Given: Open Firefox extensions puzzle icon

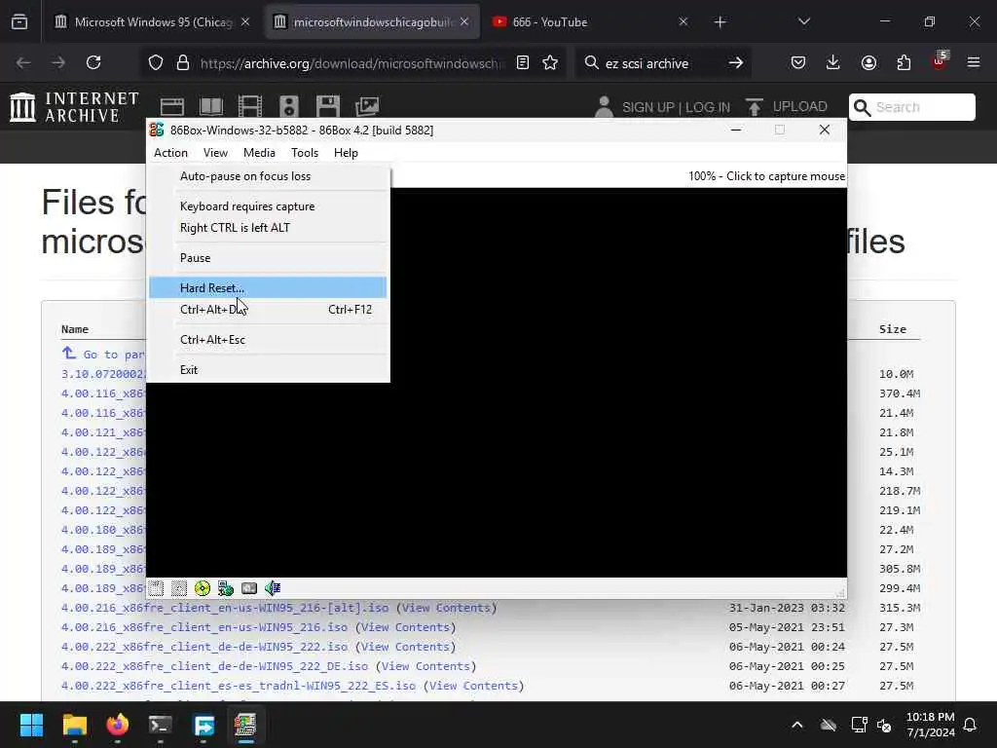Looking at the screenshot, I should pyautogui.click(x=904, y=62).
